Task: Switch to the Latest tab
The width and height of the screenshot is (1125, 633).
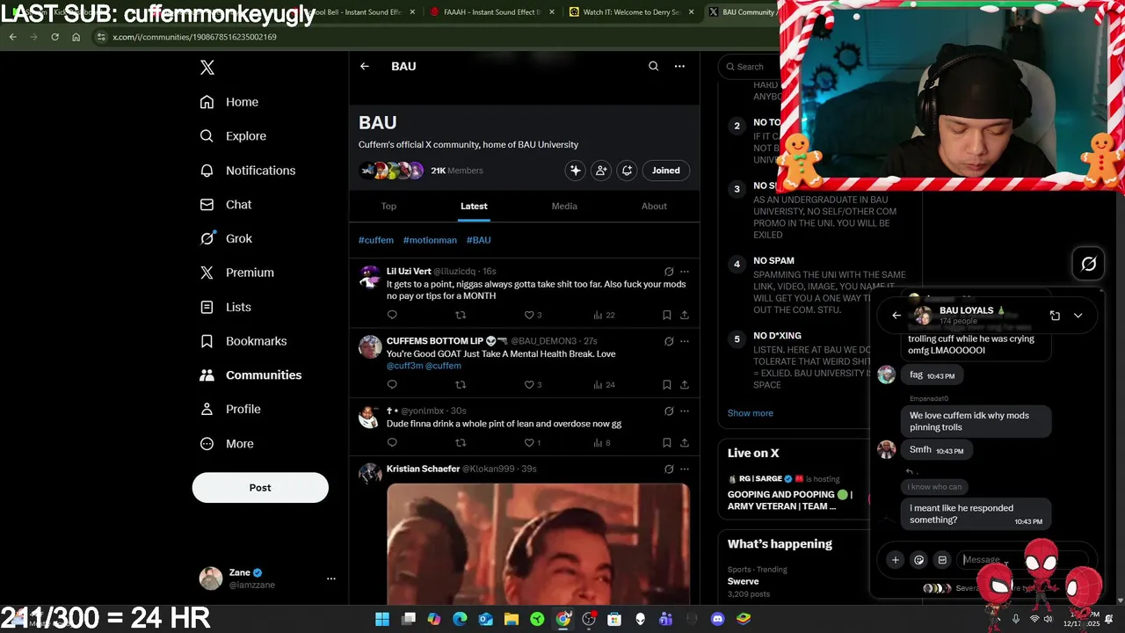Action: 474,206
